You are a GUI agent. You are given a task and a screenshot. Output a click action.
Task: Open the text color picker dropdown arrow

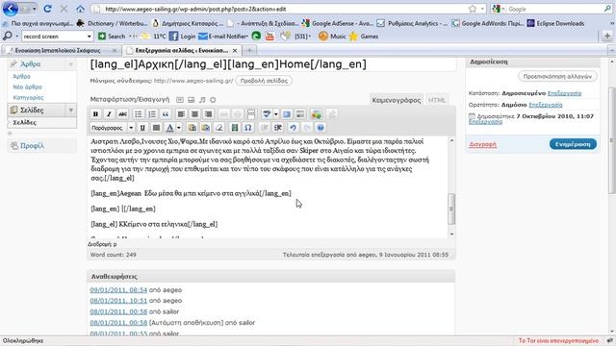(x=179, y=128)
